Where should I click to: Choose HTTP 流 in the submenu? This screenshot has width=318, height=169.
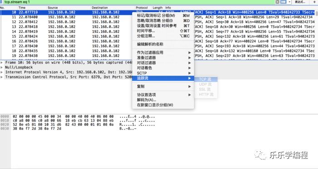[x=206, y=94]
